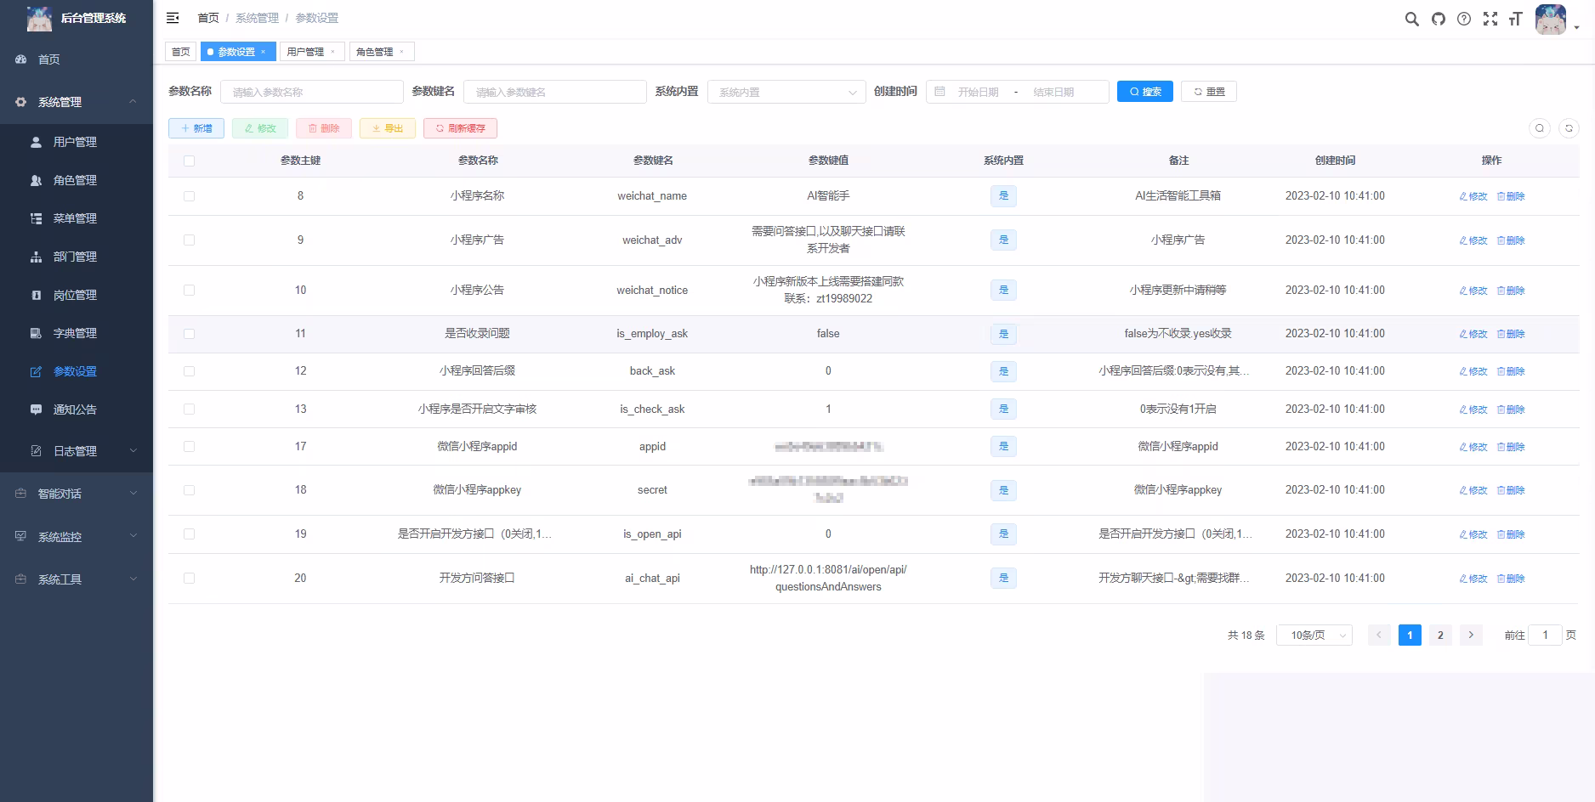Open the 系统内置 filter dropdown

(786, 92)
